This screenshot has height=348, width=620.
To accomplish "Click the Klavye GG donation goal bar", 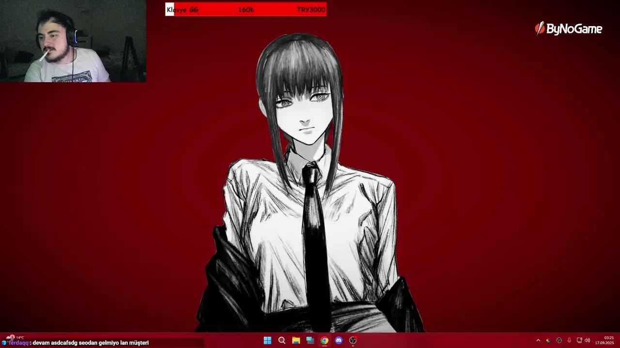I will click(x=246, y=10).
